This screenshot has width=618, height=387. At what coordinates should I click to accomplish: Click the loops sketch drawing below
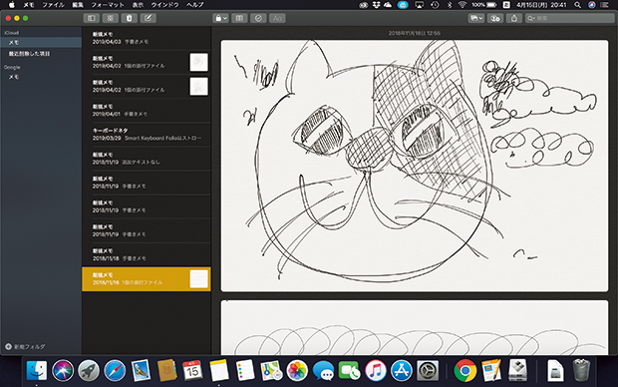point(415,328)
